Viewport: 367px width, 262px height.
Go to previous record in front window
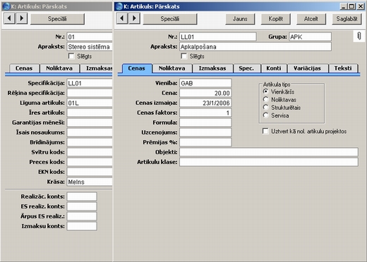tap(122, 18)
